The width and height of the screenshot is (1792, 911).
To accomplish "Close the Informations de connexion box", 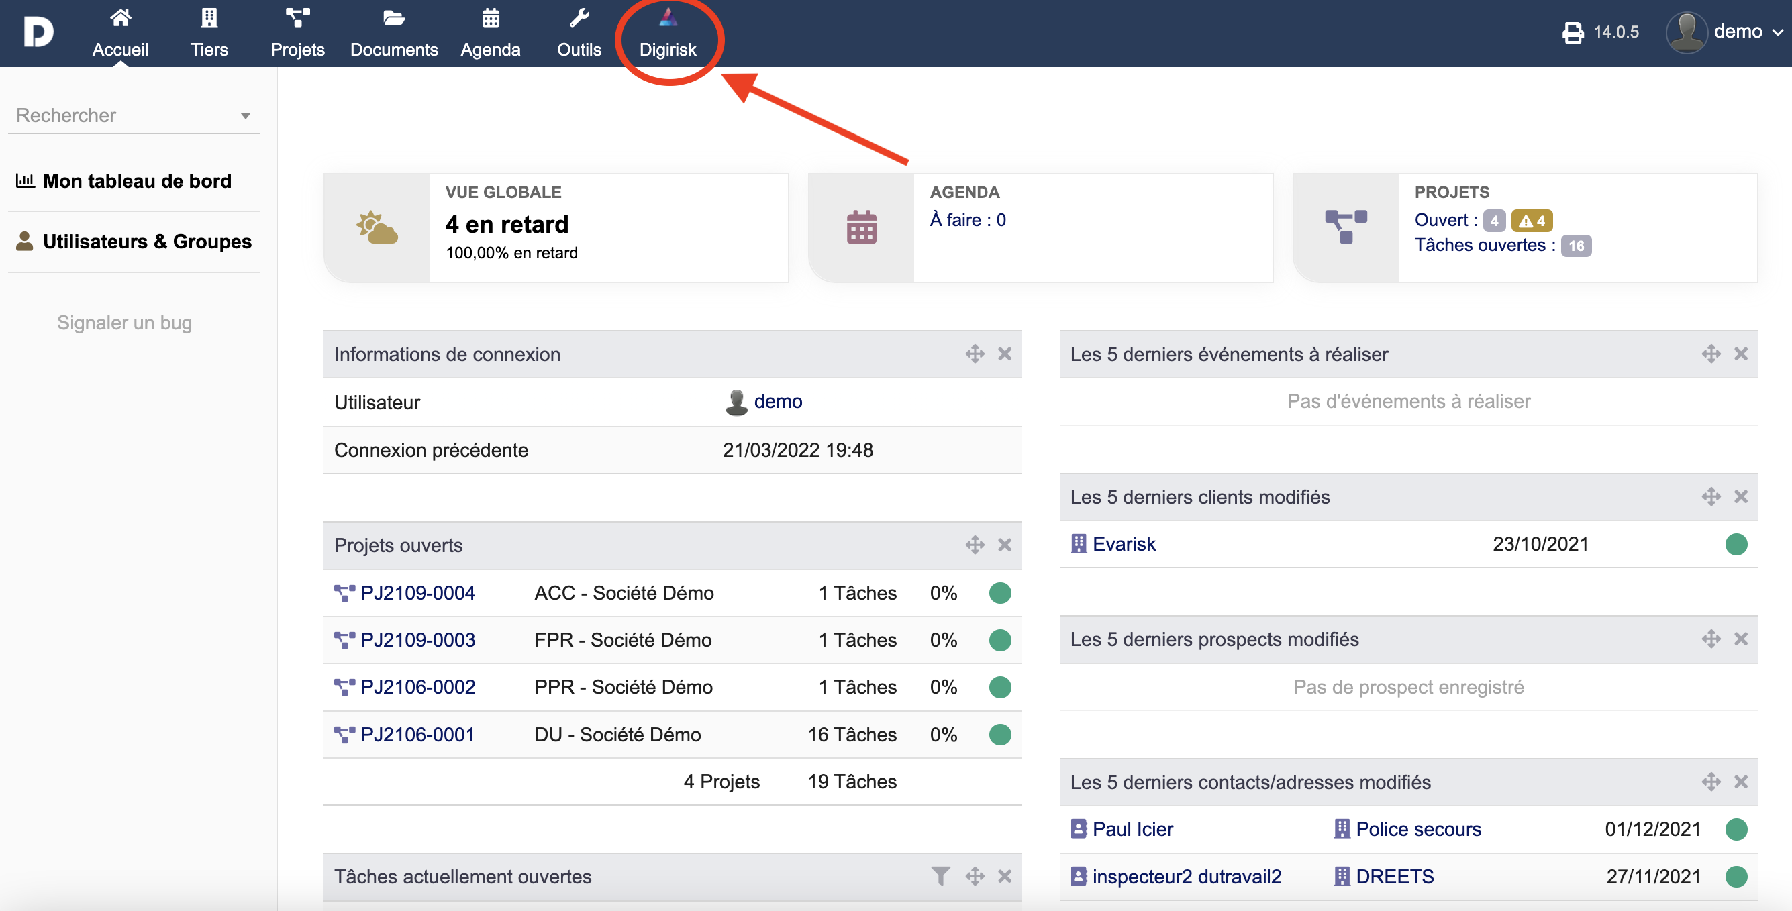I will click(x=1005, y=354).
